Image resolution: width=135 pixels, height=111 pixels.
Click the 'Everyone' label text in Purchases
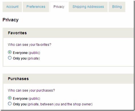20,99
